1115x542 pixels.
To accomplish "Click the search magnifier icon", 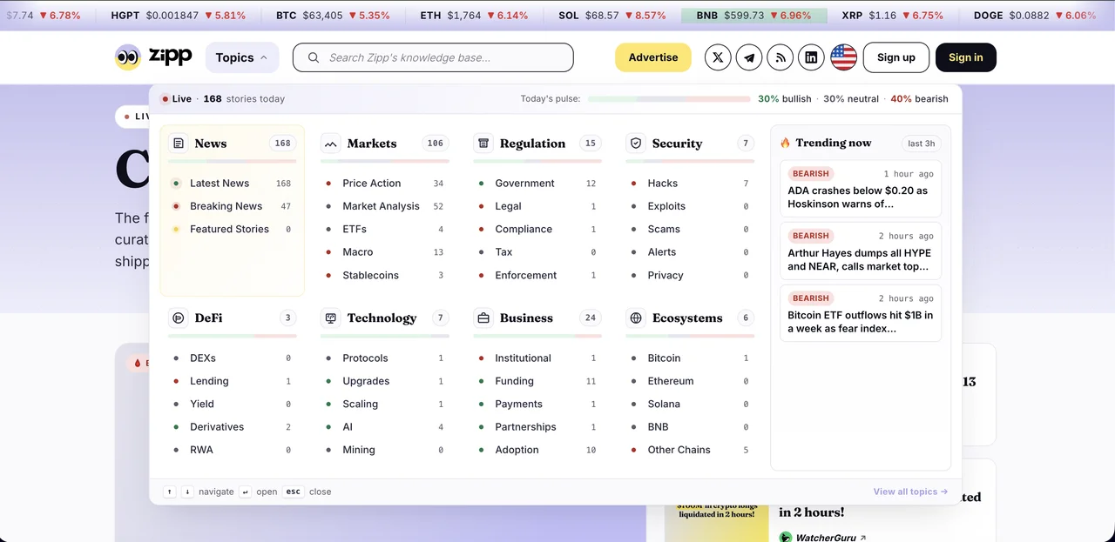I will [x=313, y=57].
